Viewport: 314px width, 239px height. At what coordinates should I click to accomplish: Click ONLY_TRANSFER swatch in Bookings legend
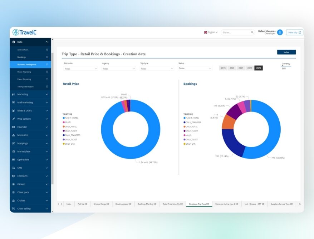[185, 122]
